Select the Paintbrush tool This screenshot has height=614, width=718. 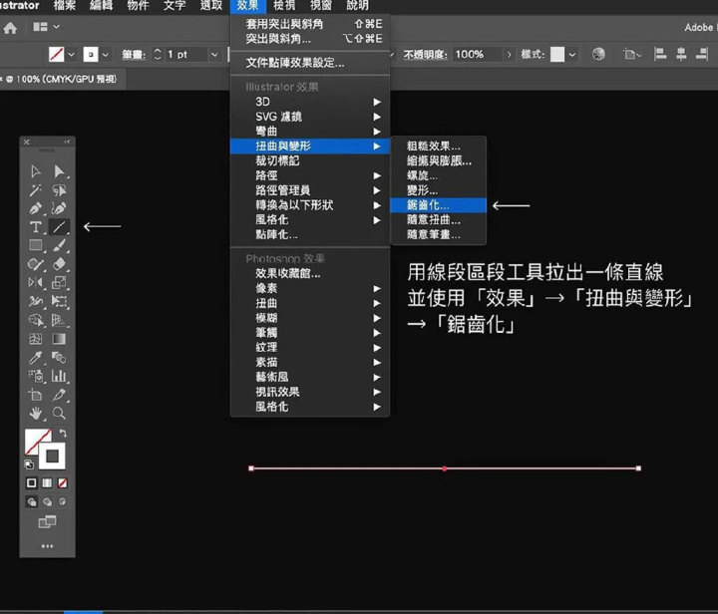59,245
